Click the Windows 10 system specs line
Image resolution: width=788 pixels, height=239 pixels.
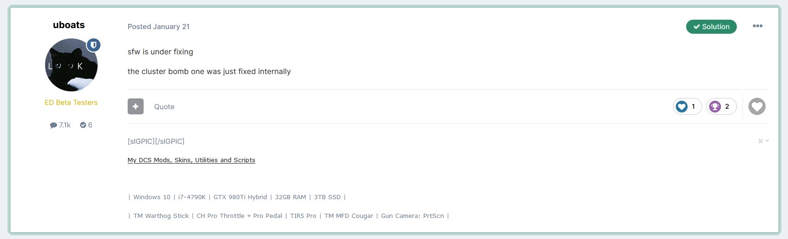[x=237, y=197]
